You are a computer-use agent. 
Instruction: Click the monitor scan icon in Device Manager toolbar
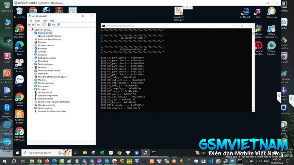tap(59, 25)
